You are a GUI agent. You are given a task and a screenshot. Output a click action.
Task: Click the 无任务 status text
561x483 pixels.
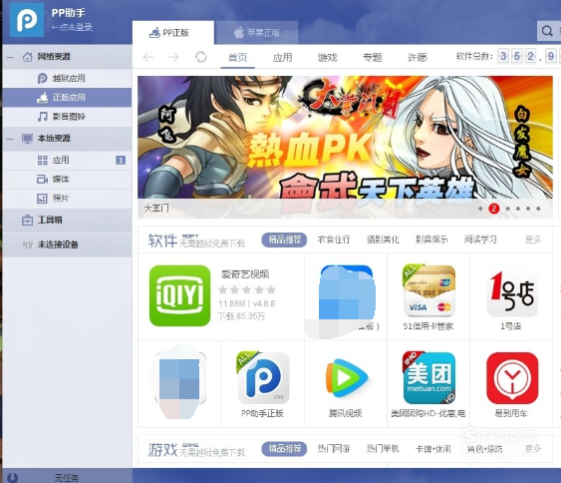click(x=67, y=478)
